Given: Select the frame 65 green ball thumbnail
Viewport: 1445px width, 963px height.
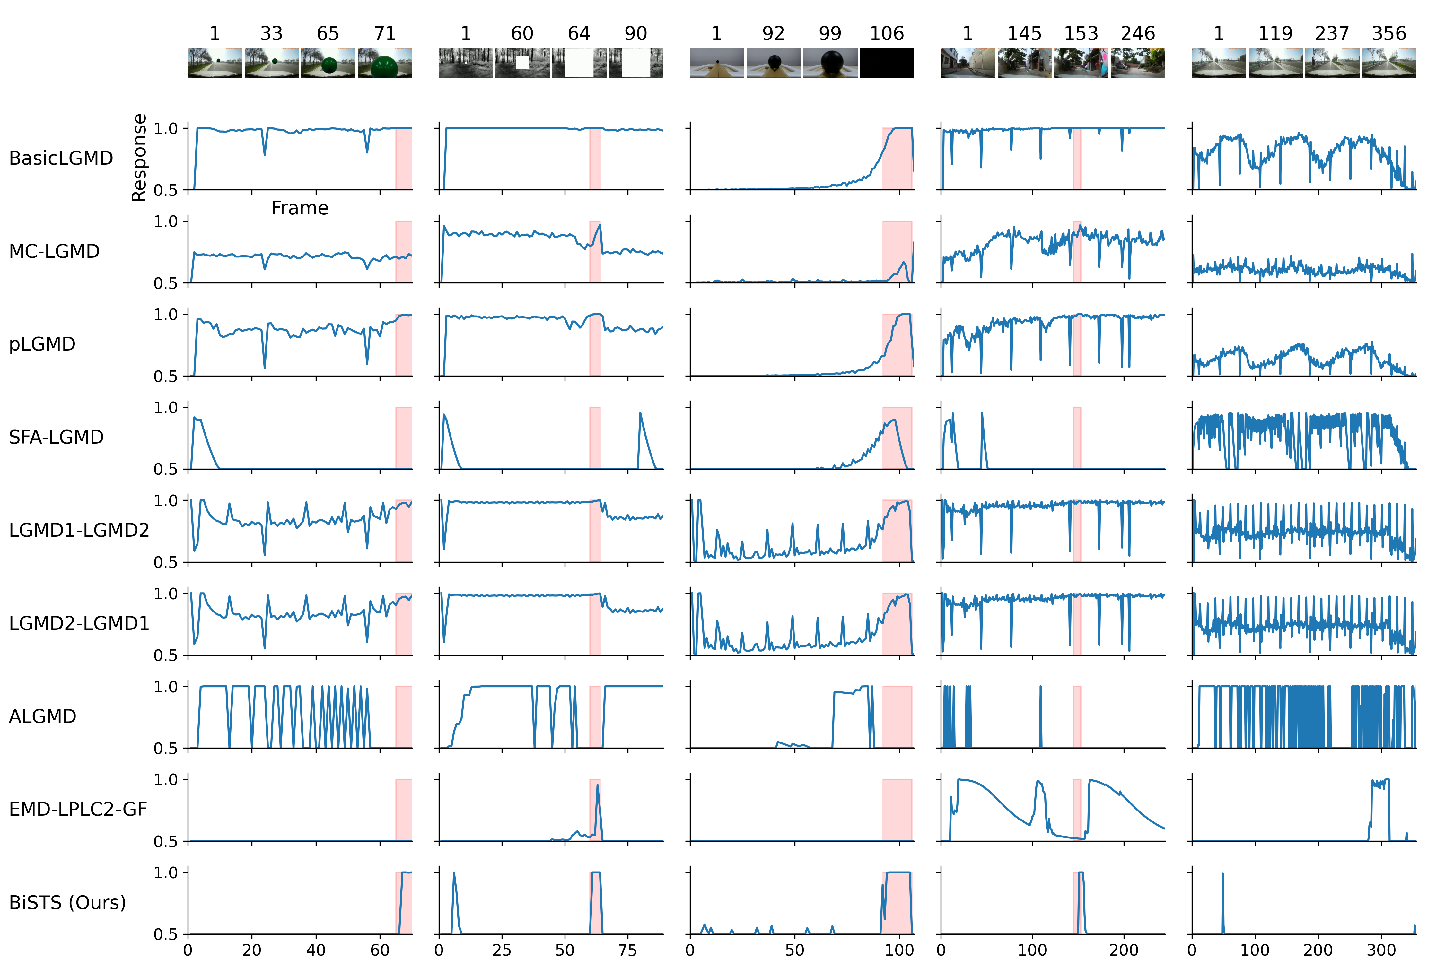Looking at the screenshot, I should point(328,63).
